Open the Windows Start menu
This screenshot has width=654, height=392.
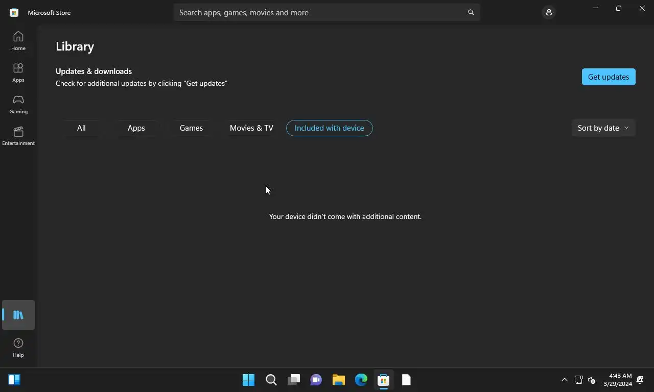(249, 380)
